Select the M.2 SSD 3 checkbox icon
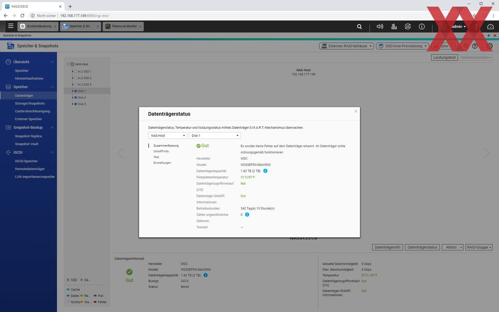Image resolution: width=499 pixels, height=312 pixels. (76, 85)
